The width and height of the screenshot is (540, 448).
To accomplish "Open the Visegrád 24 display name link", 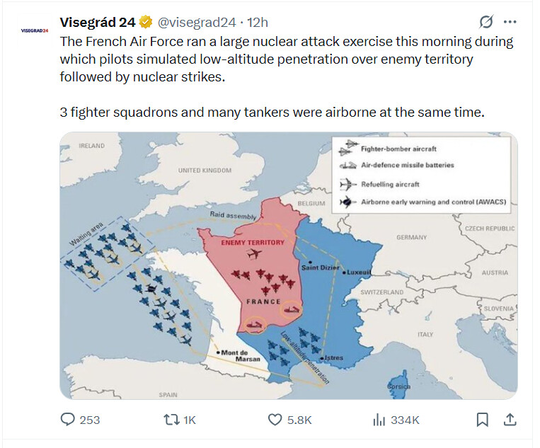I will (x=98, y=23).
